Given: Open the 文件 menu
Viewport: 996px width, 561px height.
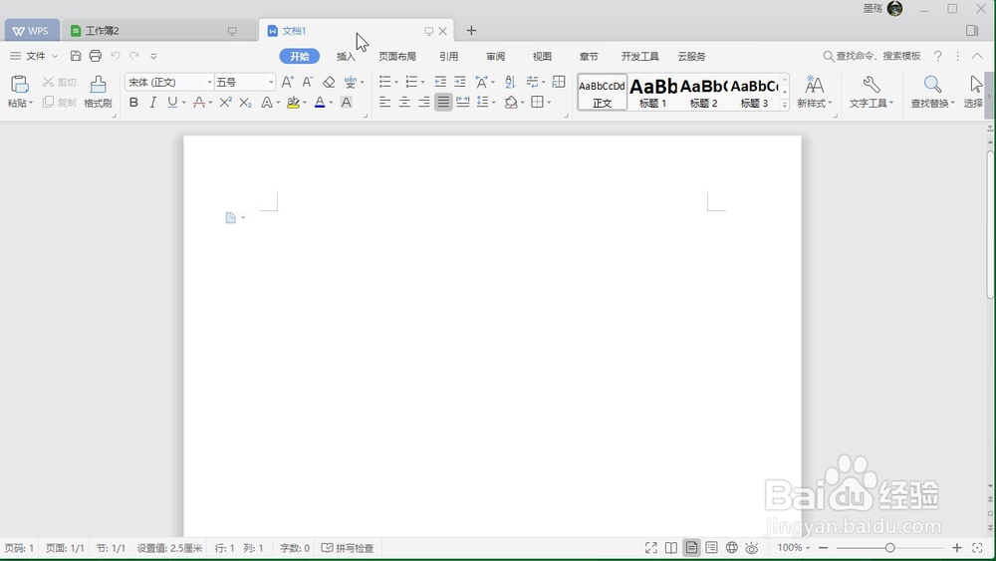Looking at the screenshot, I should [x=34, y=56].
